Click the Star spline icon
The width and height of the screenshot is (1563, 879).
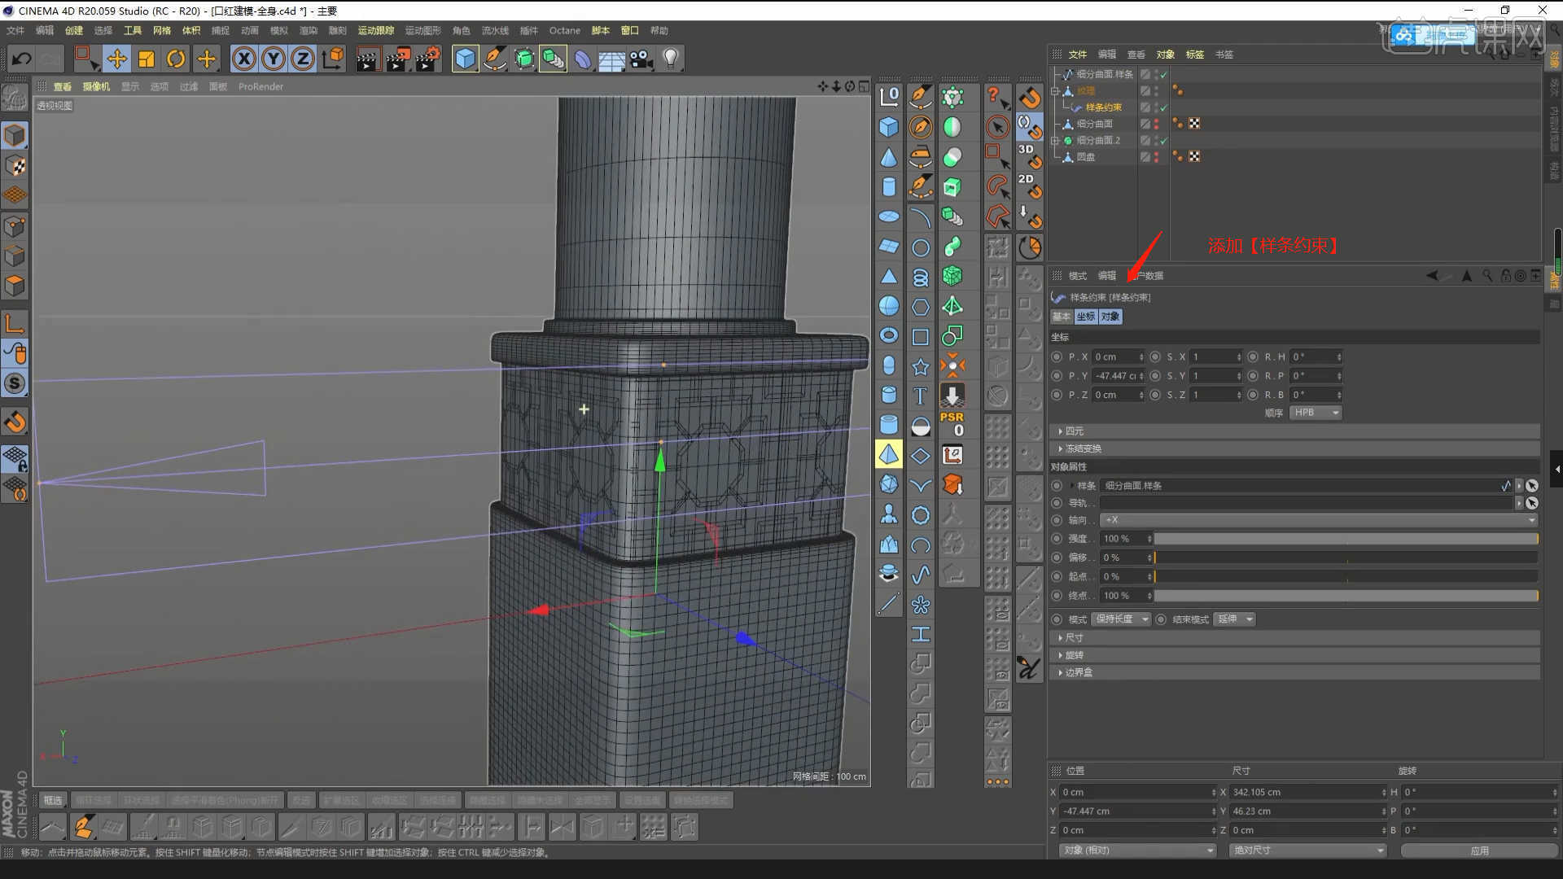click(x=920, y=366)
